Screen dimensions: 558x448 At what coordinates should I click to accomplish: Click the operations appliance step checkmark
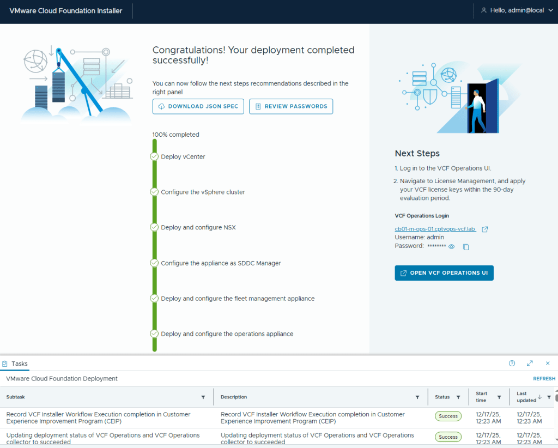point(154,334)
